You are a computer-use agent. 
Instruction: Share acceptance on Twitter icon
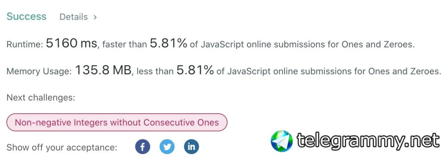tap(167, 146)
